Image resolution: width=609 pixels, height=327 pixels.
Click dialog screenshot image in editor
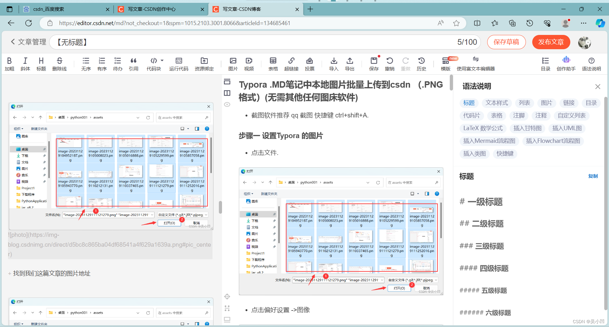click(111, 166)
